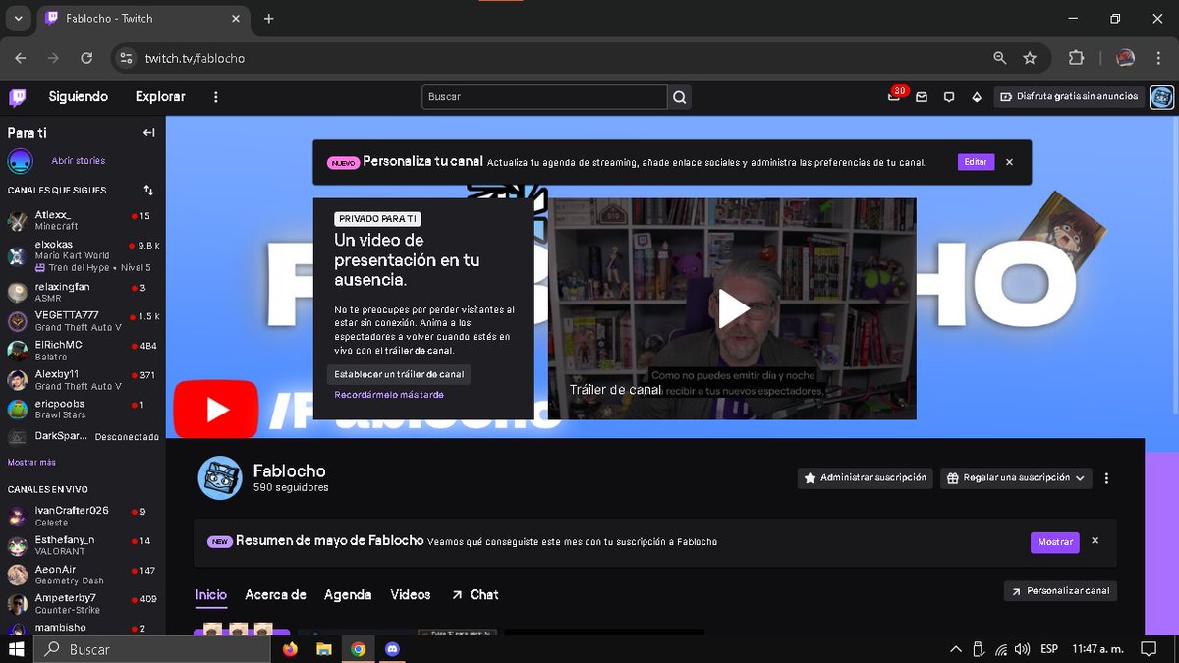The image size is (1179, 663).
Task: Open the whispers mail icon
Action: tap(922, 97)
